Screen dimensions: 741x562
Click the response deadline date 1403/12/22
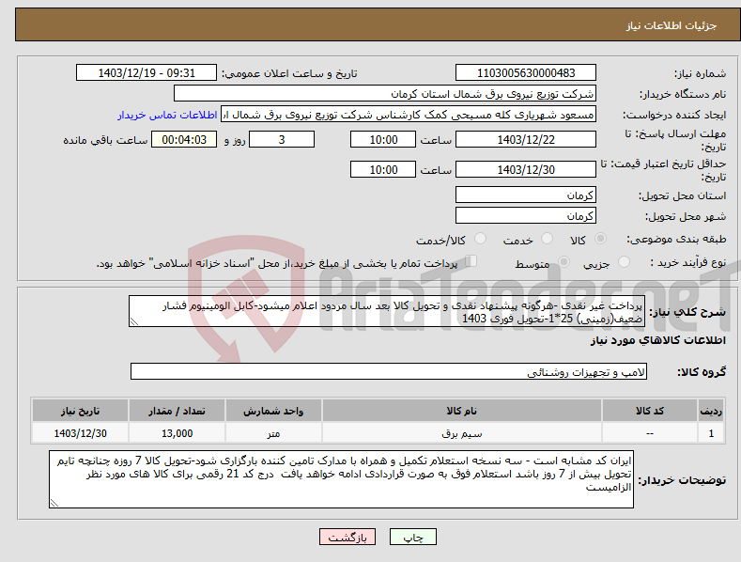[x=526, y=139]
